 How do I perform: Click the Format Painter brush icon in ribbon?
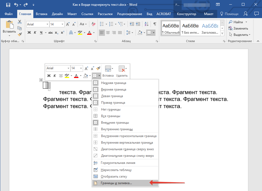click(x=20, y=34)
